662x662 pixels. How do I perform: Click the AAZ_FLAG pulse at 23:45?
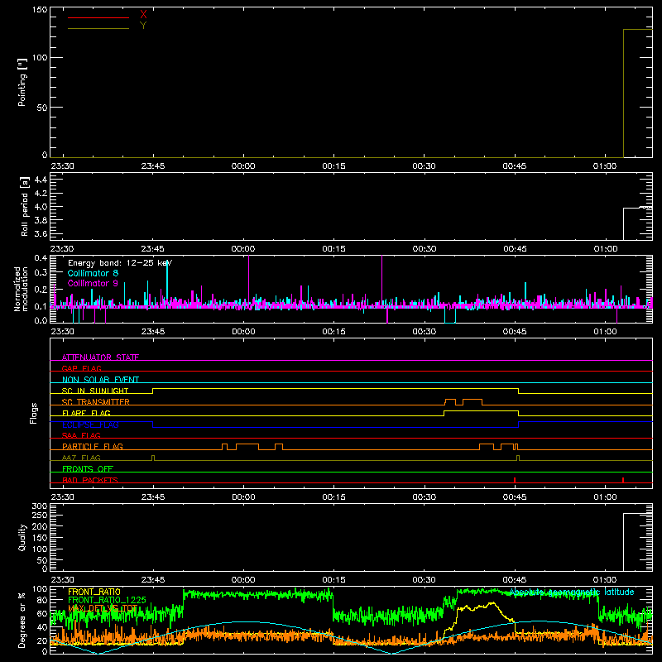tap(153, 458)
